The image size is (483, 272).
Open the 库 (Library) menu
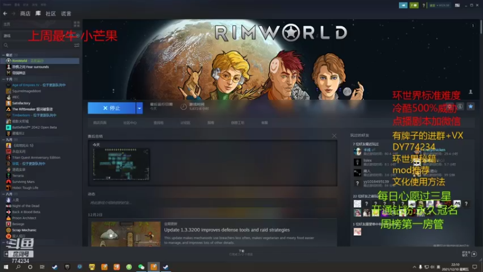[38, 13]
